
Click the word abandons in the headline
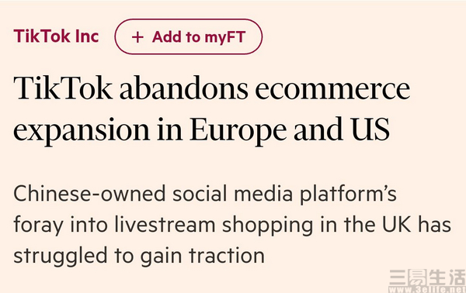pos(183,88)
